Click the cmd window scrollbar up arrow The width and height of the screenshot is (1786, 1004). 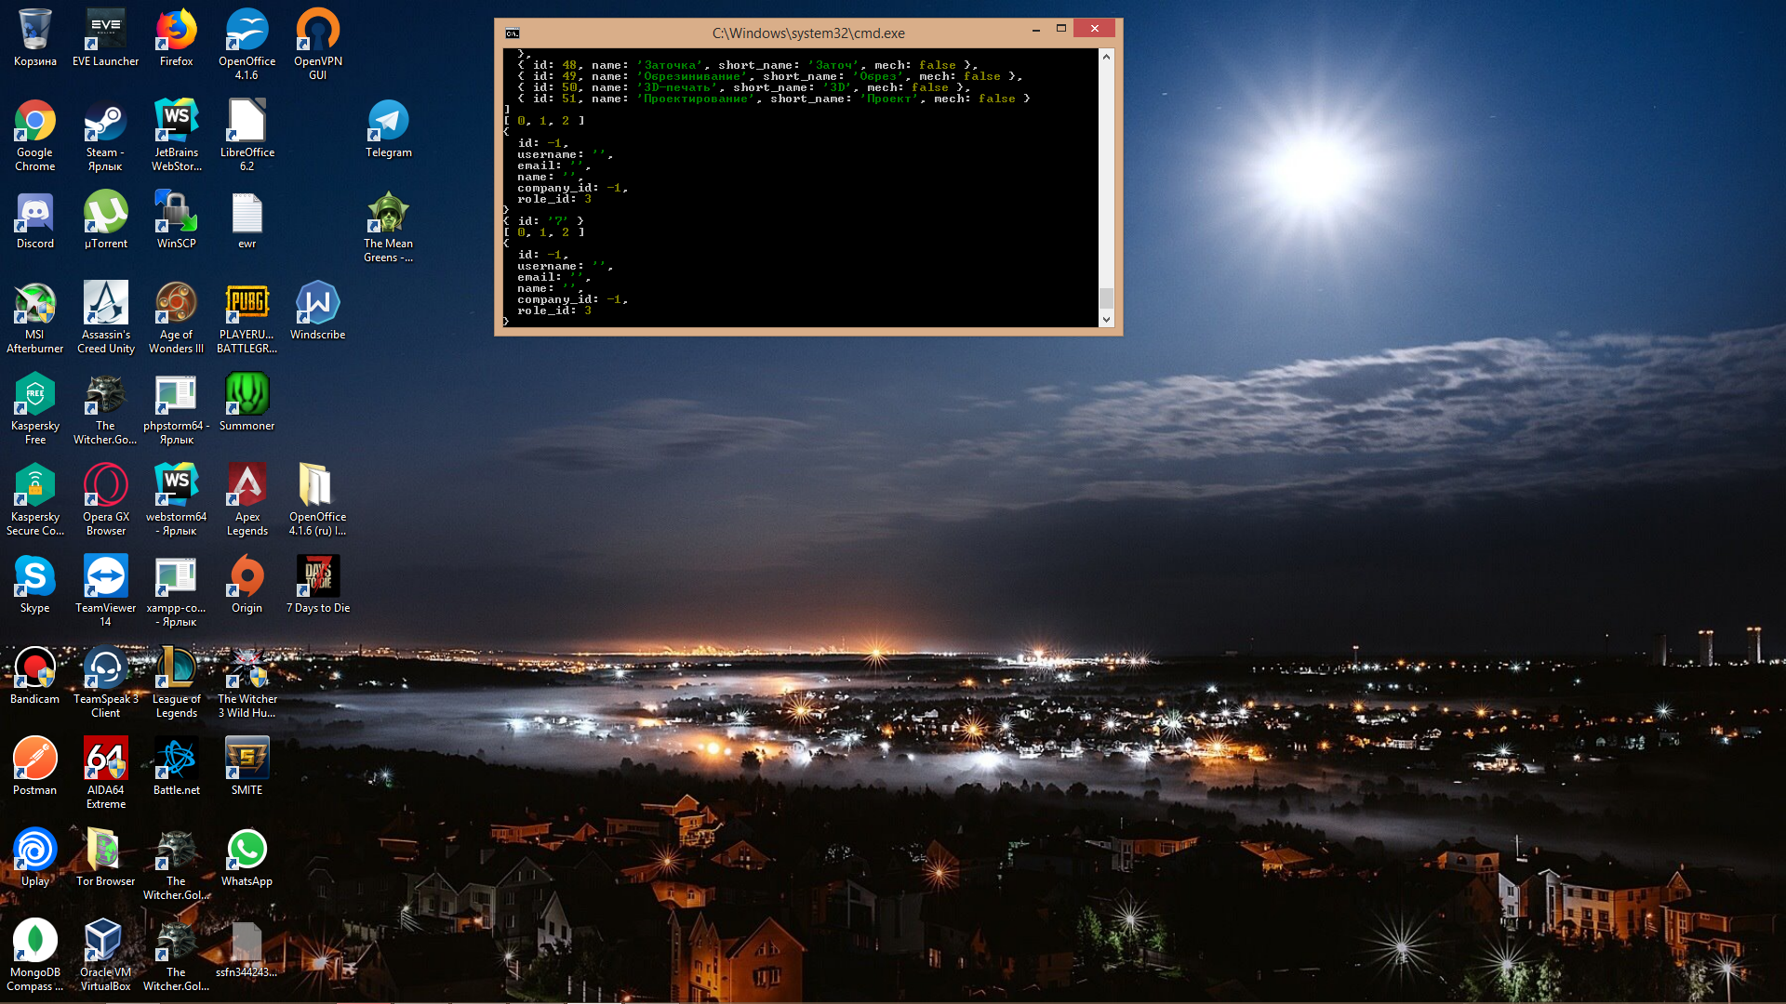click(1106, 57)
